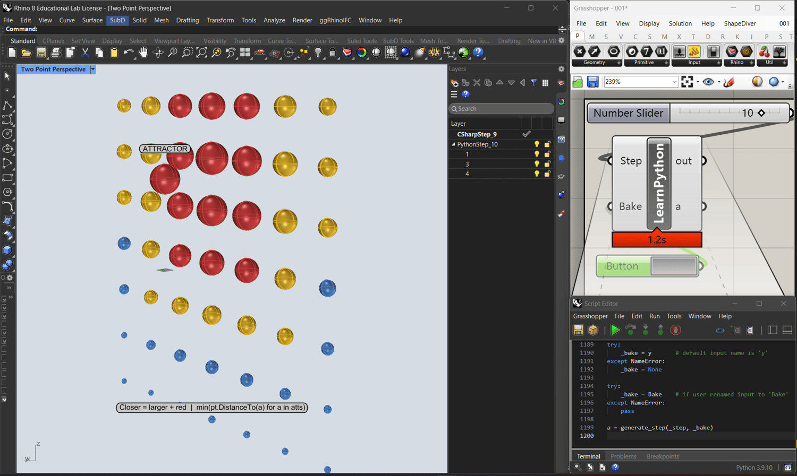Run the script with the green play icon

(x=615, y=330)
